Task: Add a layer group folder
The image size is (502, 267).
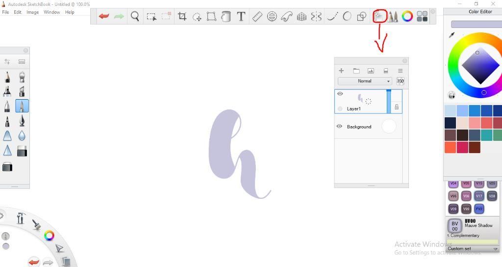Action: tap(356, 71)
